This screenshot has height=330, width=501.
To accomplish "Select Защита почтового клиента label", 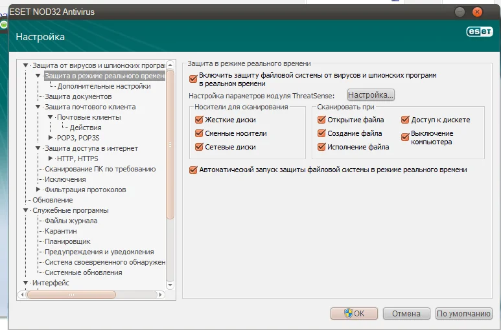I will point(90,107).
